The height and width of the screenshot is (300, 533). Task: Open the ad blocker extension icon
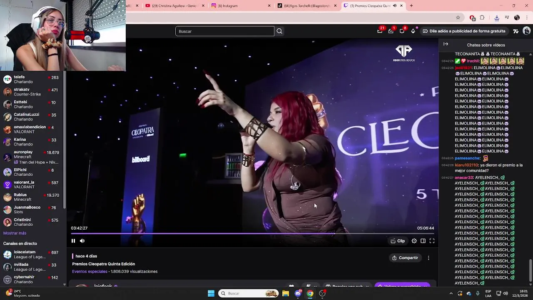pyautogui.click(x=472, y=17)
